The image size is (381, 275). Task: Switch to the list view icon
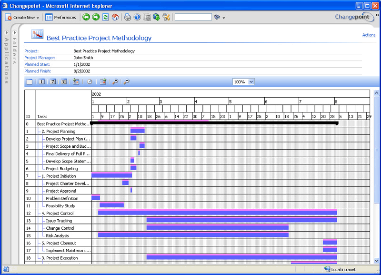click(x=30, y=81)
